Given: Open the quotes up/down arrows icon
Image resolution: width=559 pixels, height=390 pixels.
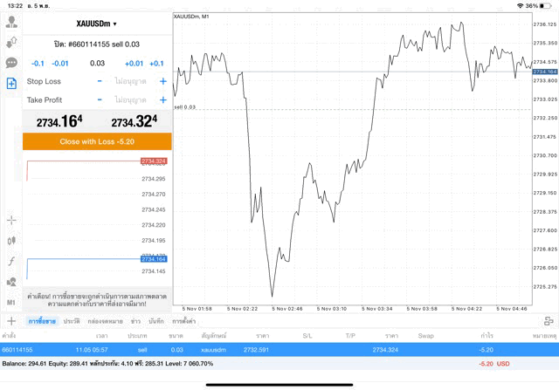Looking at the screenshot, I should pos(11,42).
